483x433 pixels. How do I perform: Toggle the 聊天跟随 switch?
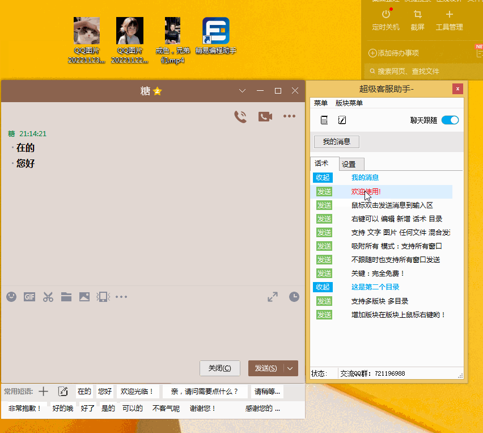pos(450,120)
